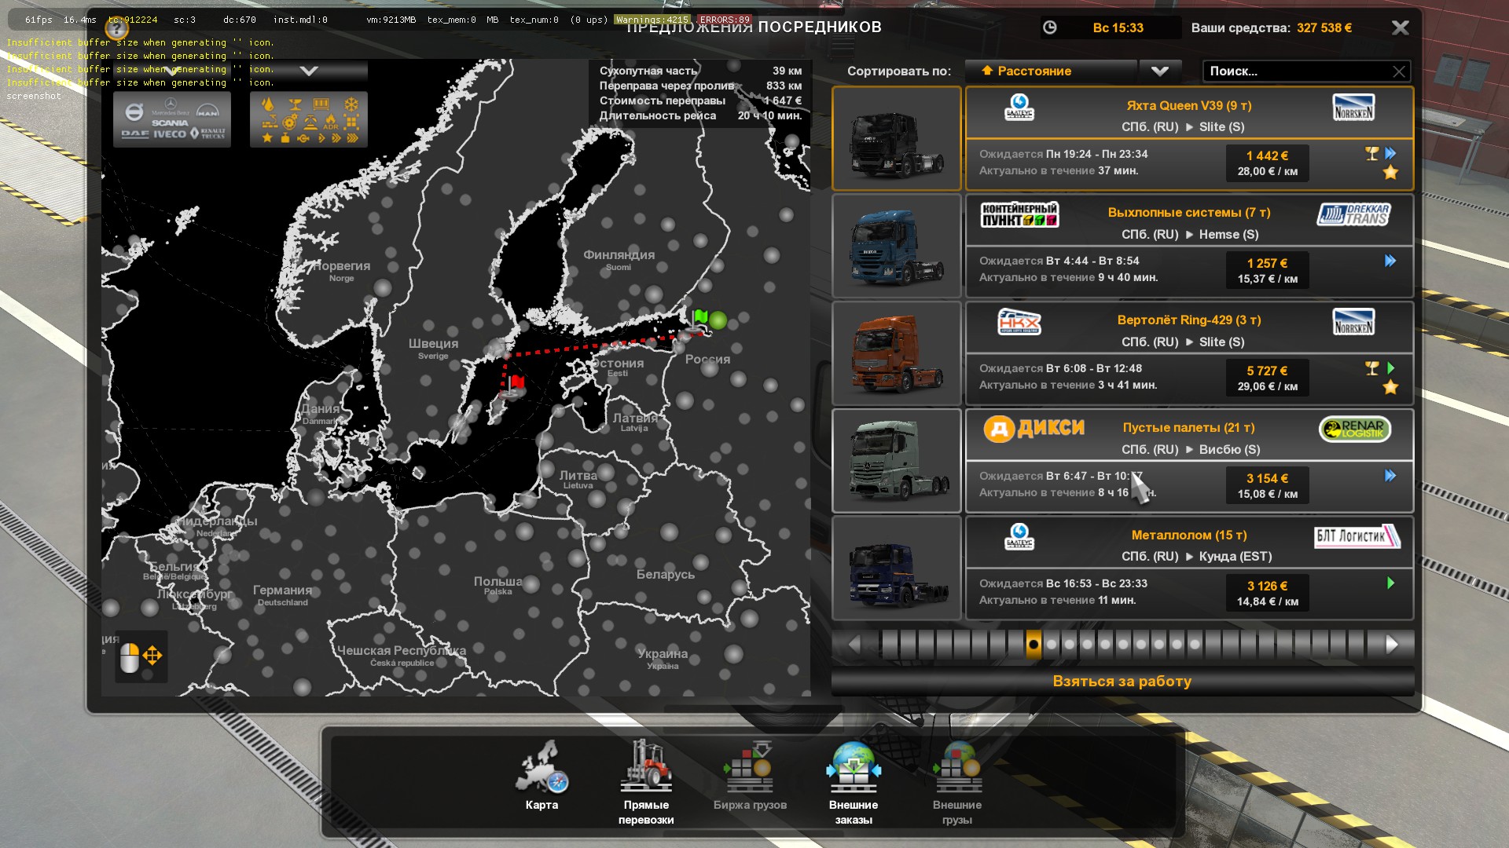Click the blue Iveco truck thumbnail
Screen dimensions: 1509x848
click(x=897, y=246)
